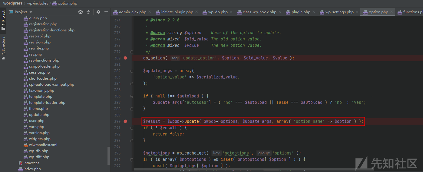Switch to the wp-settings.php tab
The width and height of the screenshot is (423, 172).
point(339,12)
